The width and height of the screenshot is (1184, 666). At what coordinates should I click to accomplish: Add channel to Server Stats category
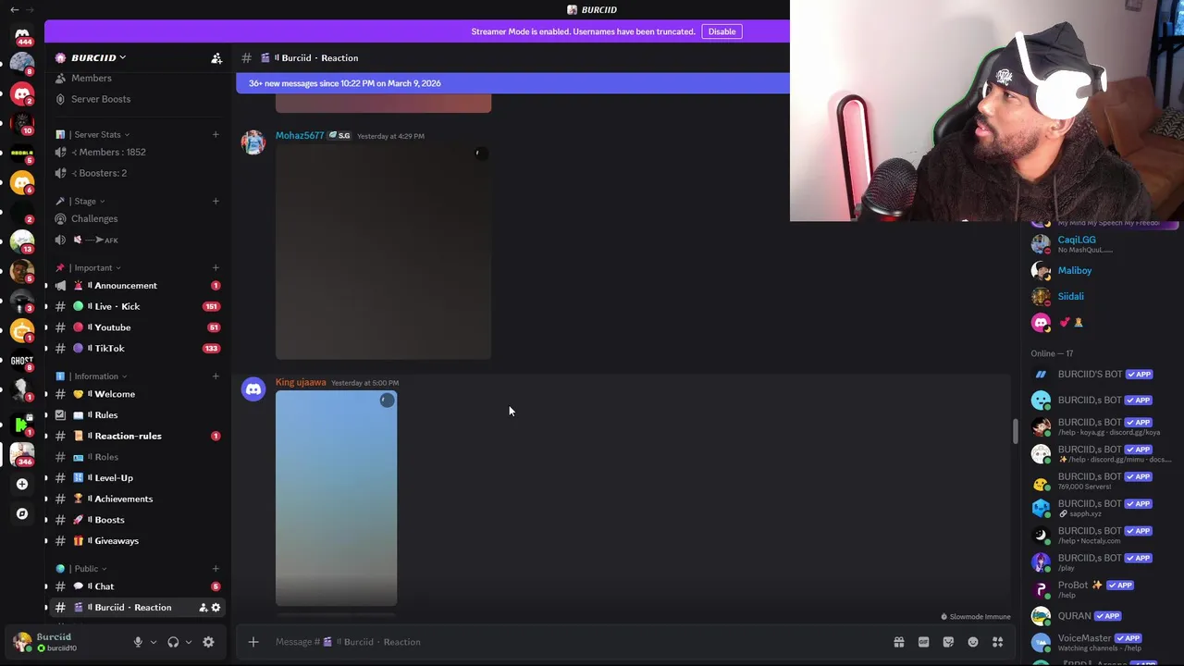(216, 134)
